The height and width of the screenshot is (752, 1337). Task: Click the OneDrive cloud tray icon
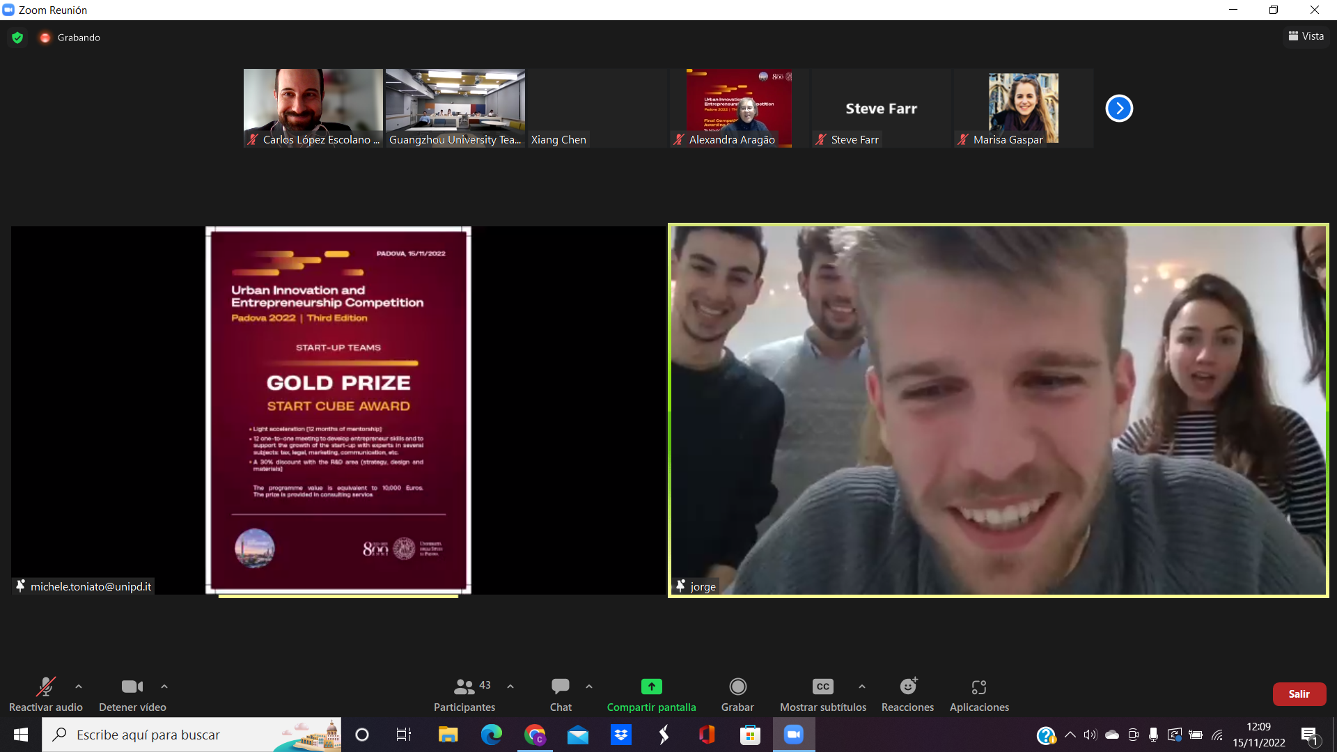click(1112, 735)
